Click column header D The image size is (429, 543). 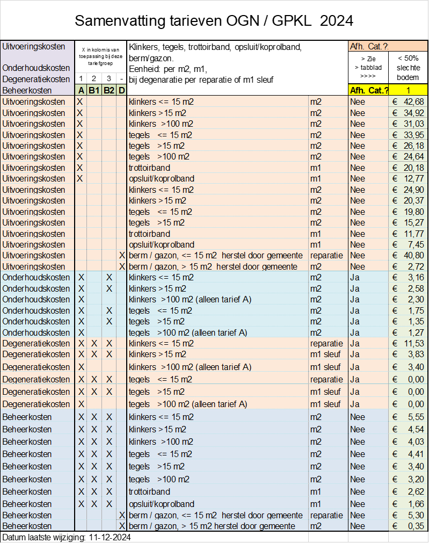pyautogui.click(x=121, y=90)
